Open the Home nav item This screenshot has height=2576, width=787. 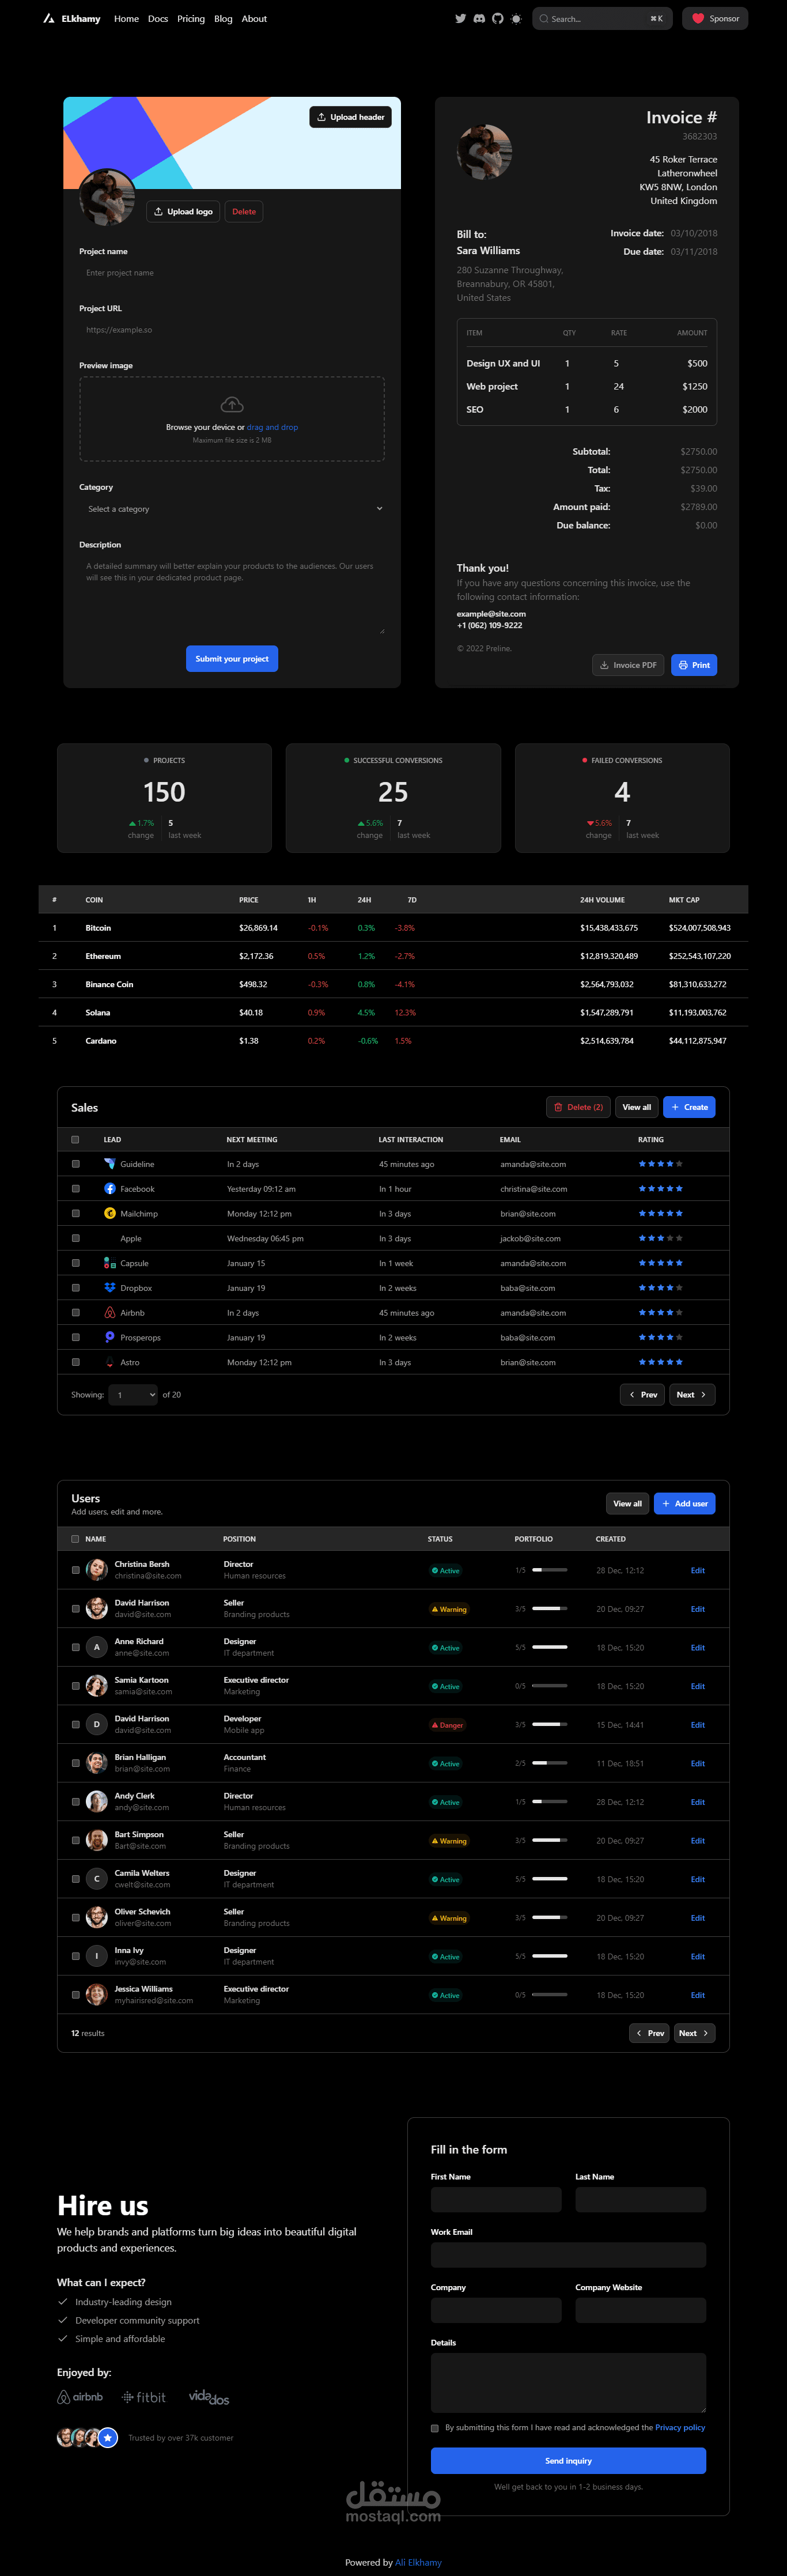(126, 19)
